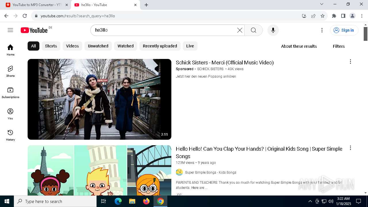Reload the current page

[25, 16]
